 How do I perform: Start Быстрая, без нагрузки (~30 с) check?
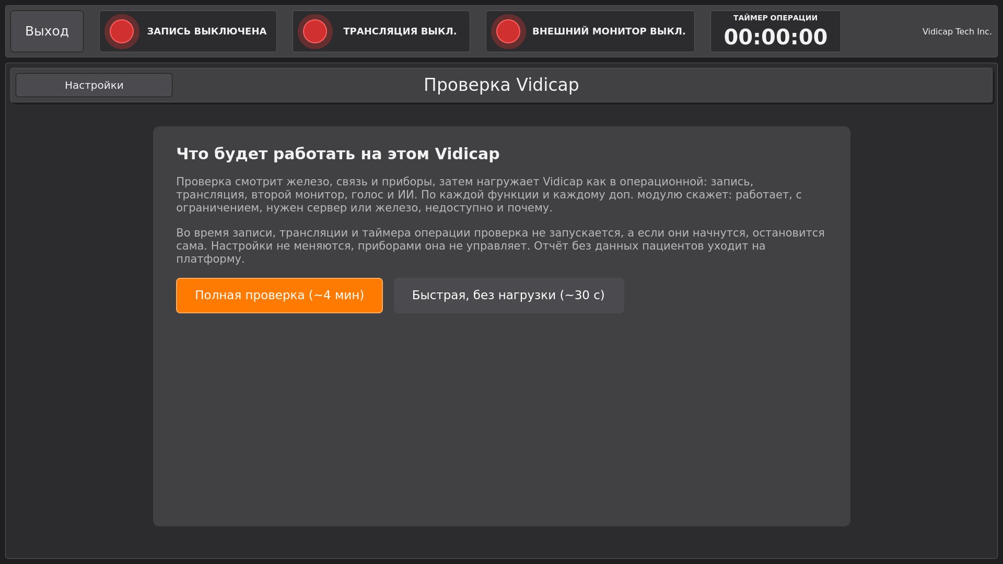point(509,296)
